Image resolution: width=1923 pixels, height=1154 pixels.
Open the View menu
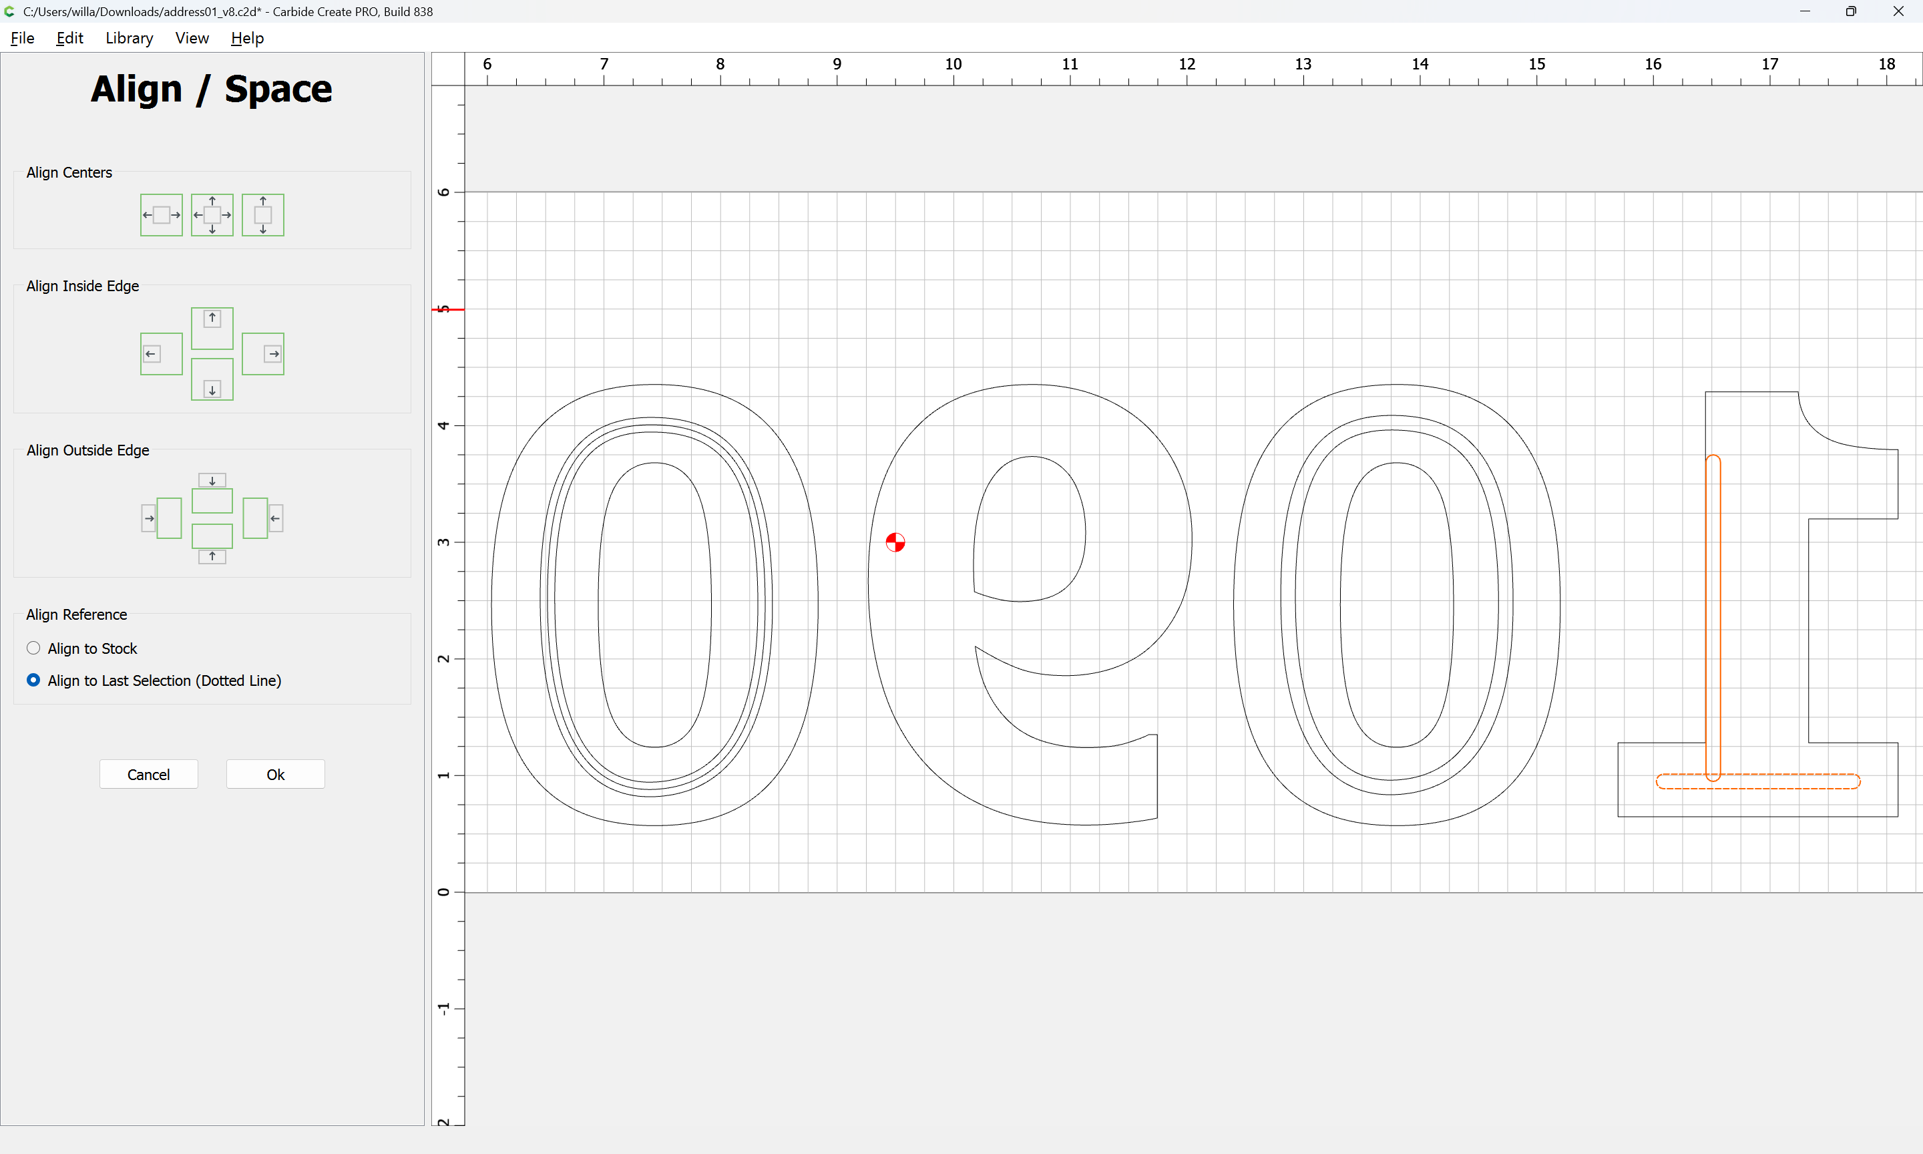pos(191,38)
